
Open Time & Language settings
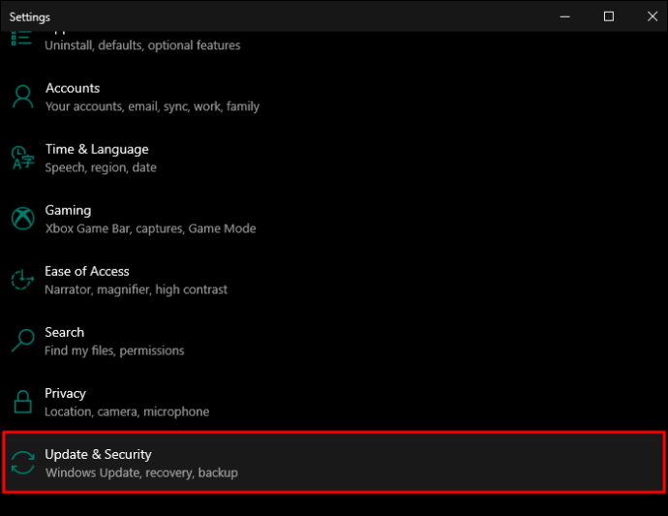(x=97, y=149)
